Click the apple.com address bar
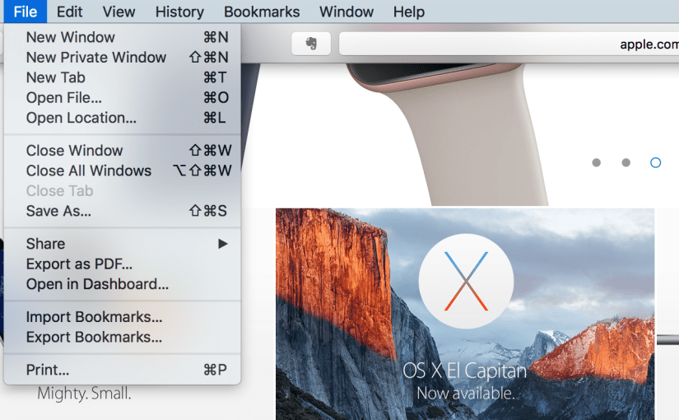 coord(509,44)
